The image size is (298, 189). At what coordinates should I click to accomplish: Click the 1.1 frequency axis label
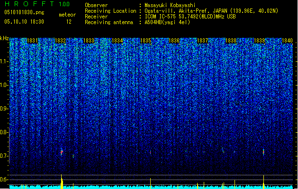click(4, 61)
